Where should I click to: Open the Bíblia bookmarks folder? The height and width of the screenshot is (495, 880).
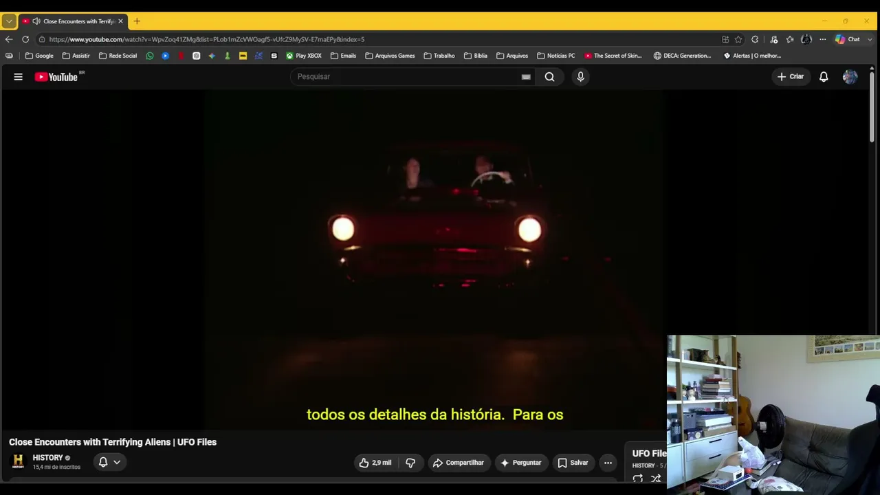pyautogui.click(x=476, y=56)
